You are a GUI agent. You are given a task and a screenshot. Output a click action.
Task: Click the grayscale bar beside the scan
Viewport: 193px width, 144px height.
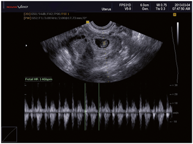[178, 34]
